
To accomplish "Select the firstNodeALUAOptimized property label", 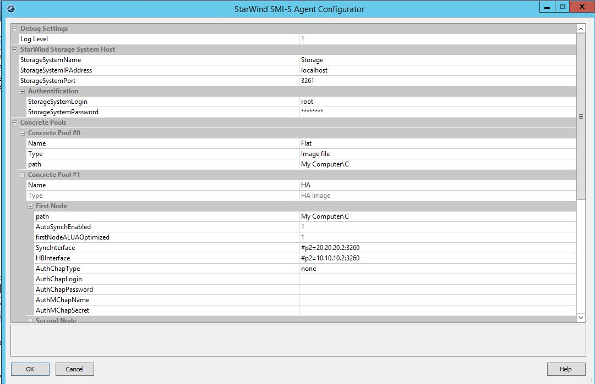I will (73, 237).
